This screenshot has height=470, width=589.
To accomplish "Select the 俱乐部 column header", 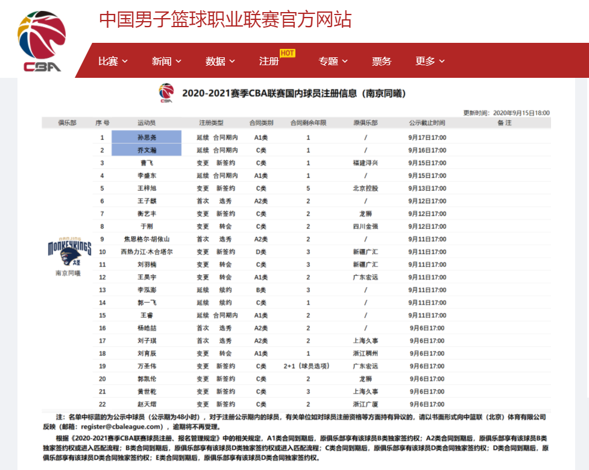I will pos(66,122).
